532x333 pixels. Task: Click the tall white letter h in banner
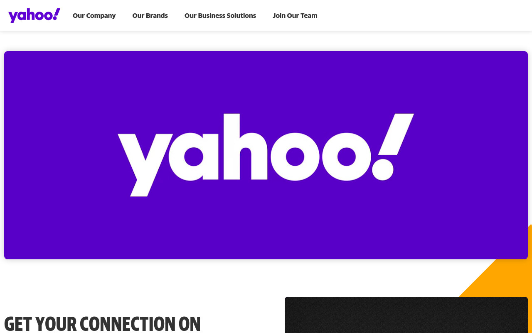pos(245,147)
